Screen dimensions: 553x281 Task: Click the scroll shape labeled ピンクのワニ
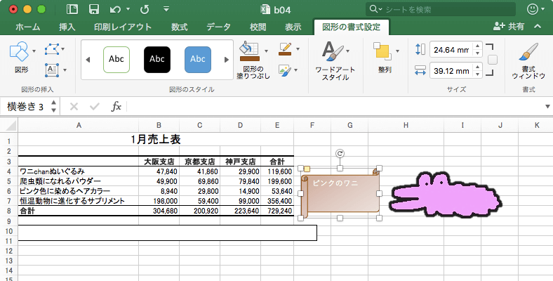(x=340, y=193)
